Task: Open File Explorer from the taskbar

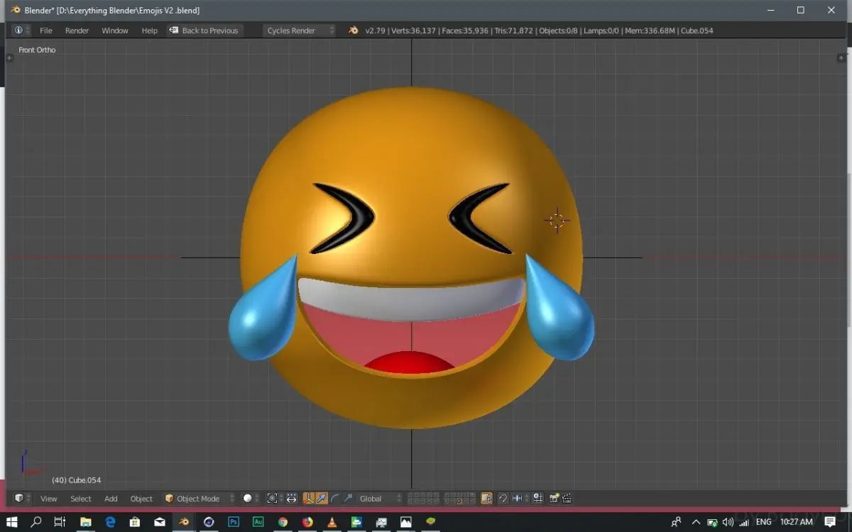Action: click(x=85, y=522)
